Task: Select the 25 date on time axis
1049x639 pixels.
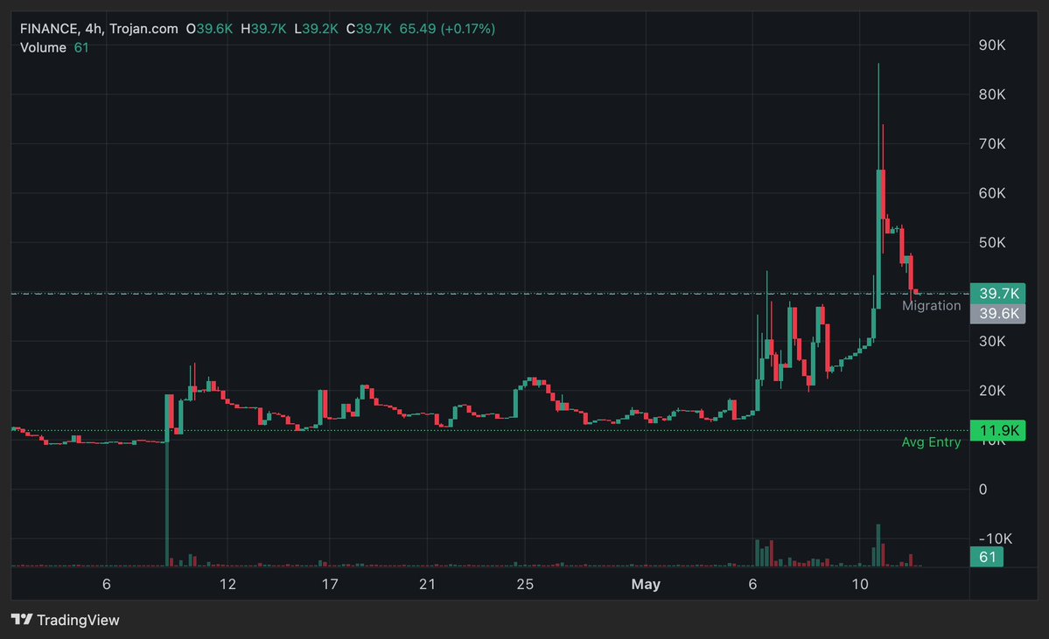Action: point(525,584)
